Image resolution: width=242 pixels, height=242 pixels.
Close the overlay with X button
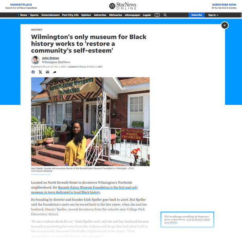pos(225,25)
